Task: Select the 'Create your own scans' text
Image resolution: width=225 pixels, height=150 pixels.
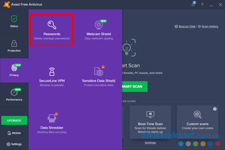Action: coord(197,128)
